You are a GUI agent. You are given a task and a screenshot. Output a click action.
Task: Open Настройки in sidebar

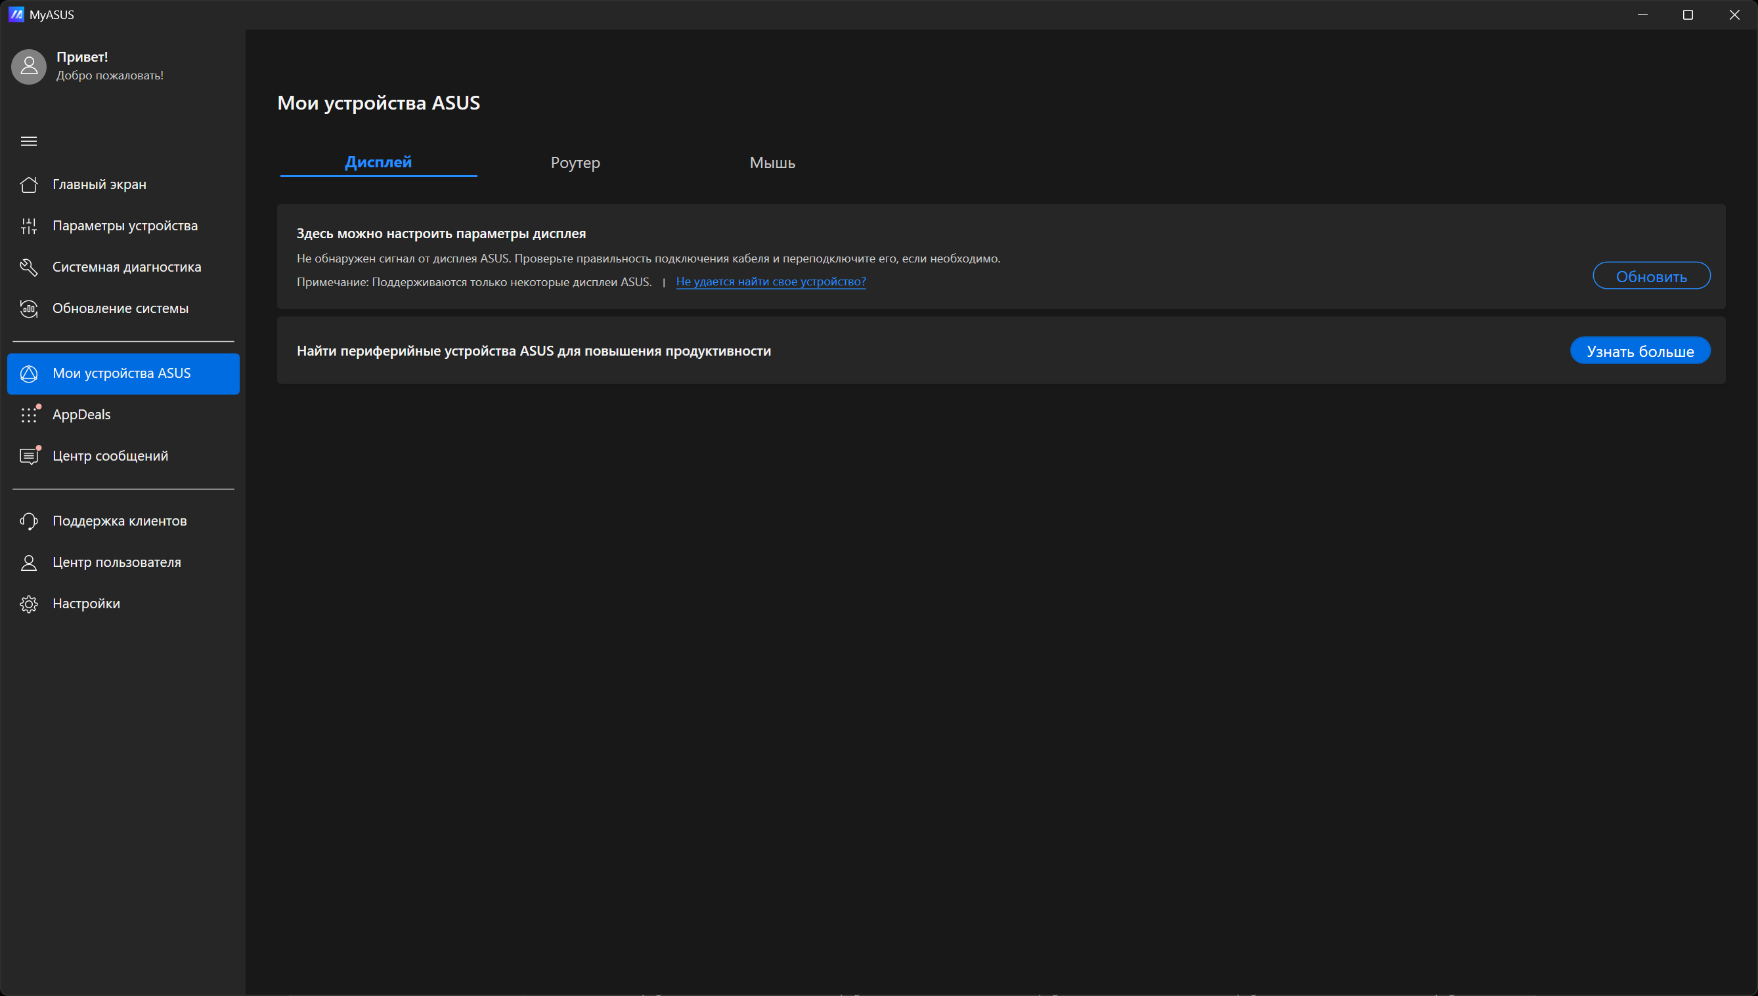[123, 604]
